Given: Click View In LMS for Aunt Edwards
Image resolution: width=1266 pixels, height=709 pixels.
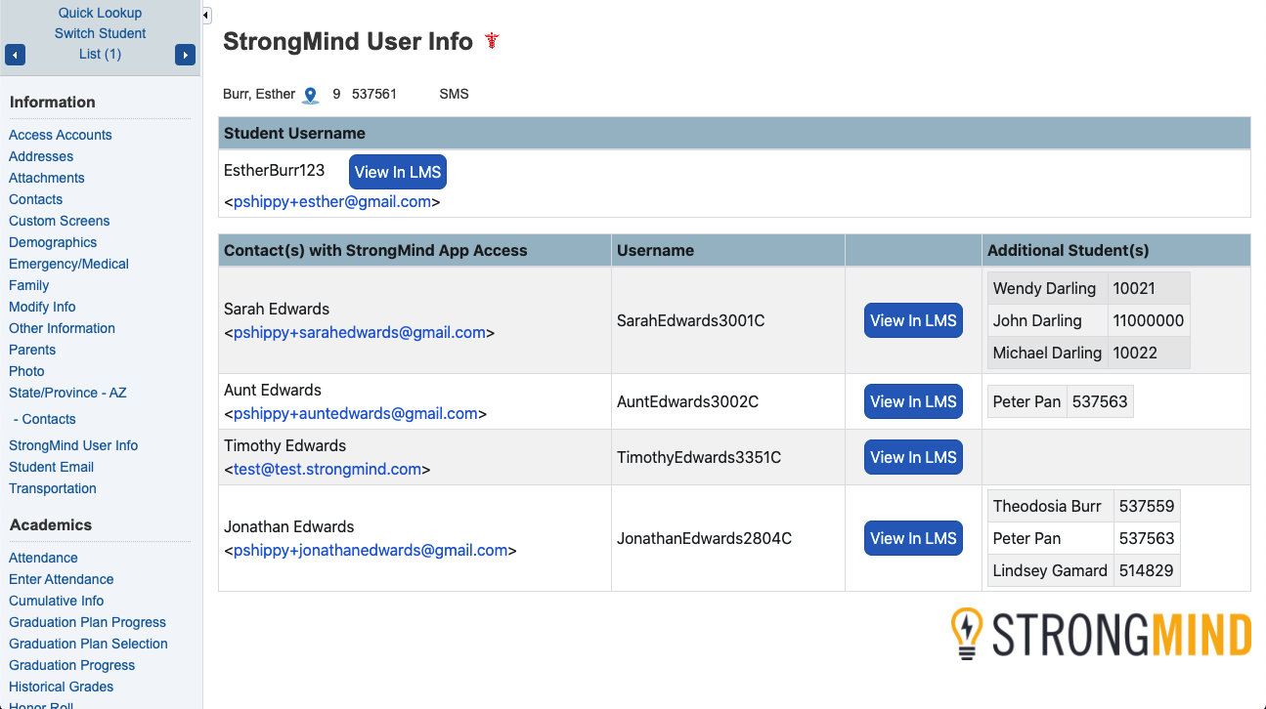Looking at the screenshot, I should click(x=913, y=401).
